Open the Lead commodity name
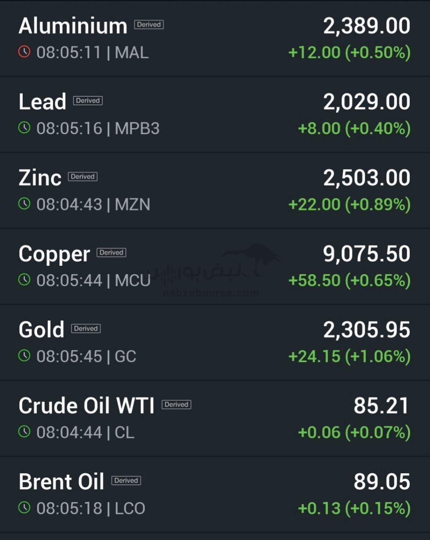The width and height of the screenshot is (430, 540). [x=43, y=102]
